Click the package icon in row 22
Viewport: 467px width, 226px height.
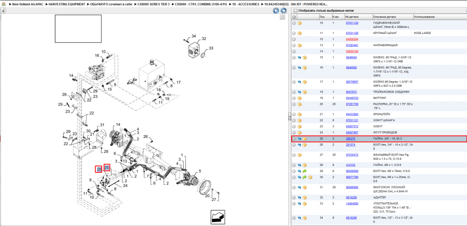(300, 120)
